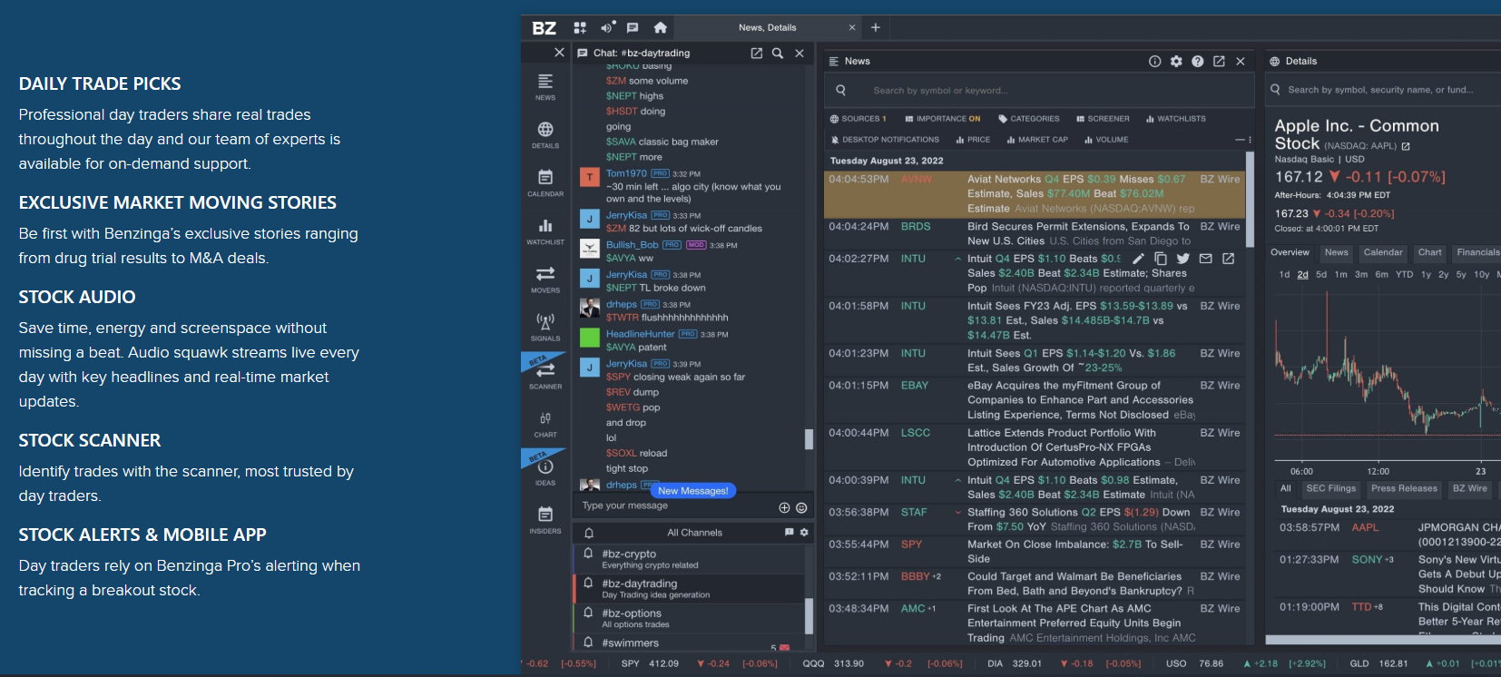The height and width of the screenshot is (677, 1501).
Task: Edit the Intuit Q4 EPS story
Action: 1139,259
